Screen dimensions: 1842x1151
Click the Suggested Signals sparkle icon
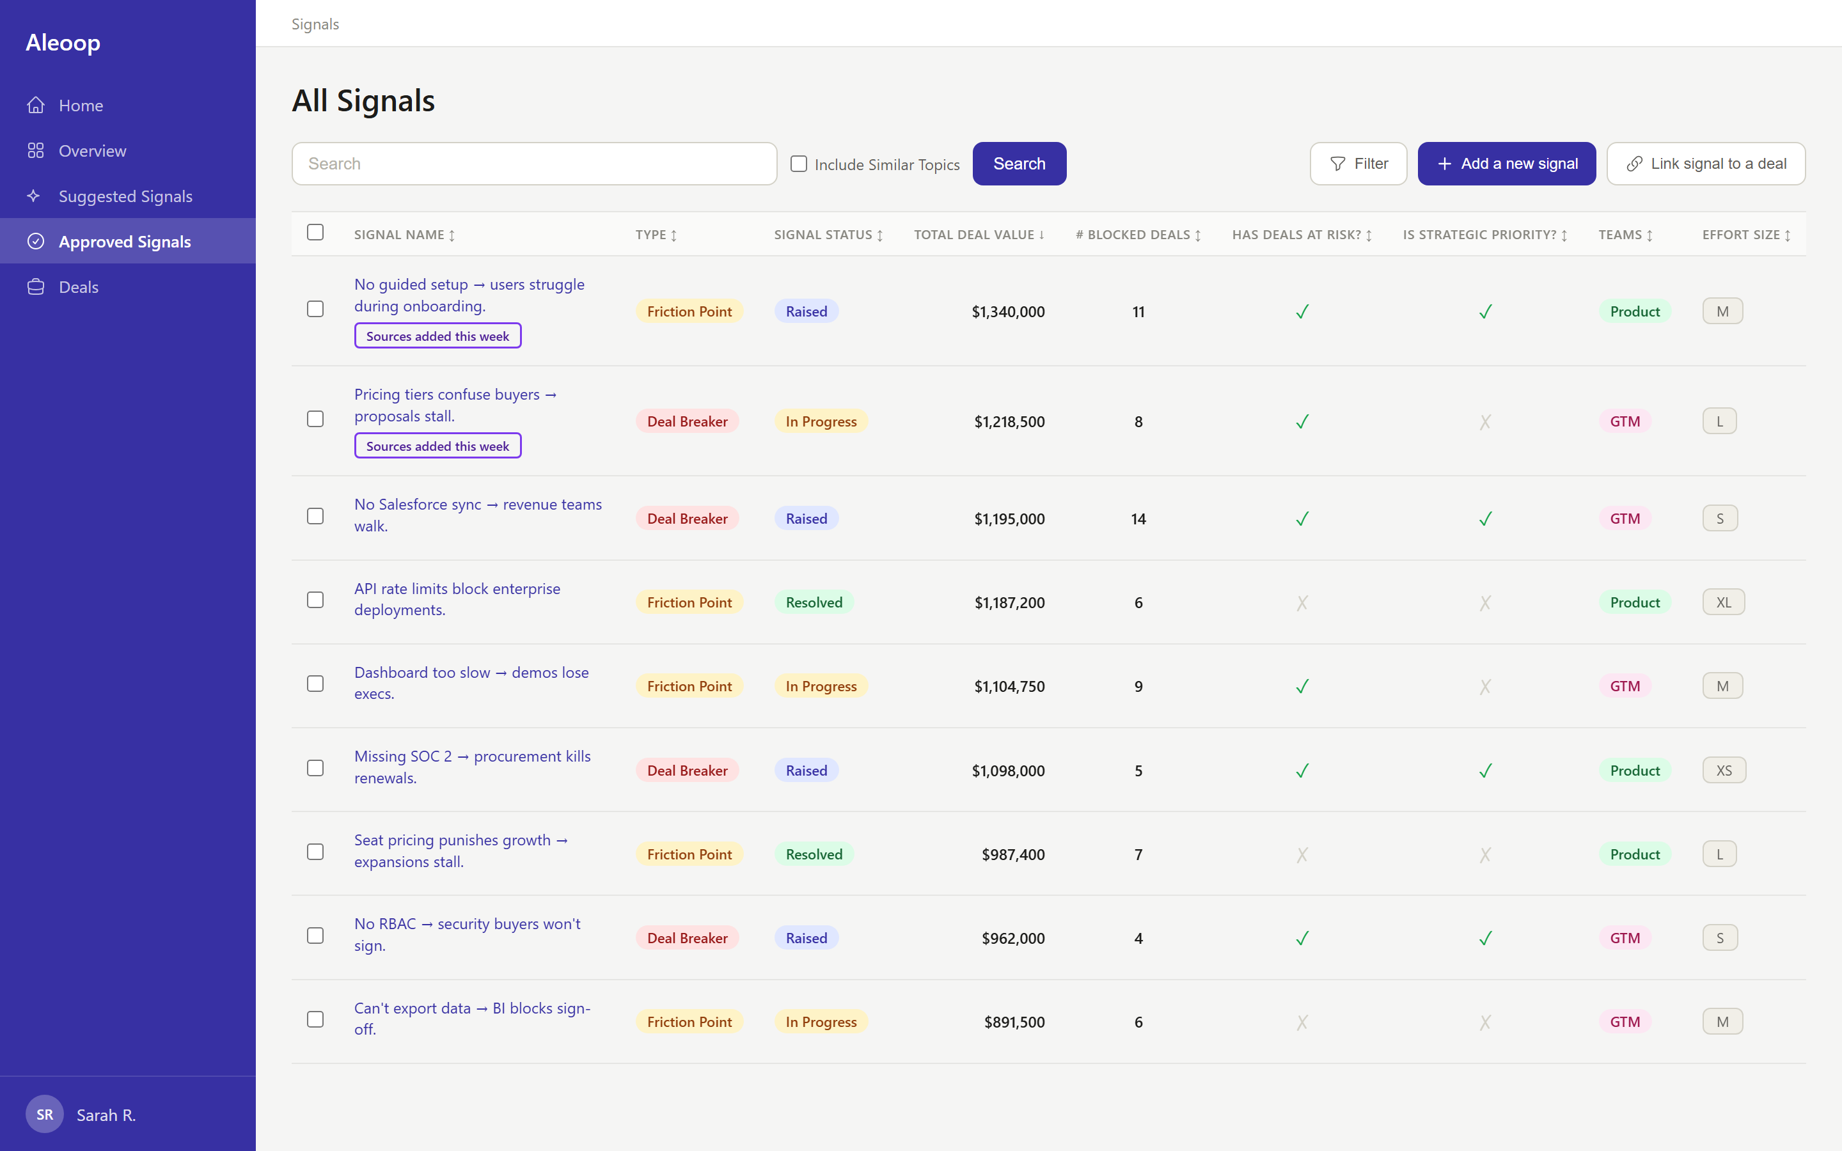33,196
